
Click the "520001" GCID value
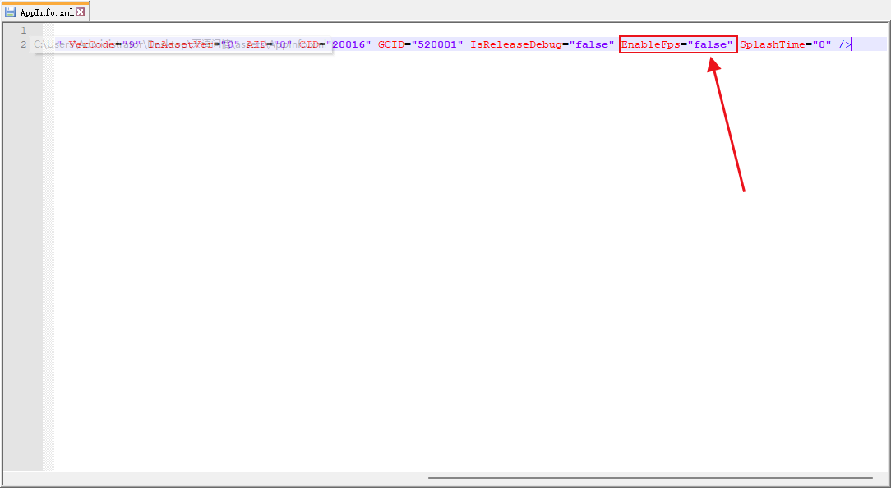436,44
